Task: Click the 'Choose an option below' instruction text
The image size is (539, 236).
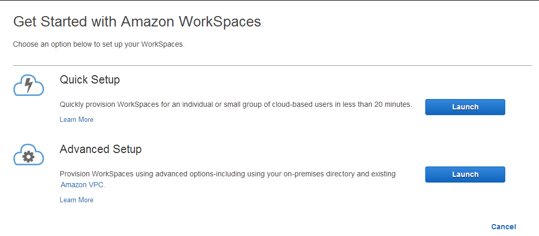Action: (99, 45)
